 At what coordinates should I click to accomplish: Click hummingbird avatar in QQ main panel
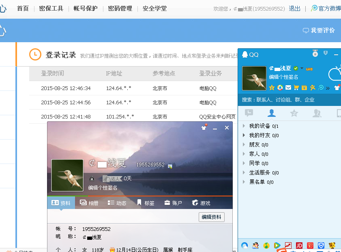point(254,78)
